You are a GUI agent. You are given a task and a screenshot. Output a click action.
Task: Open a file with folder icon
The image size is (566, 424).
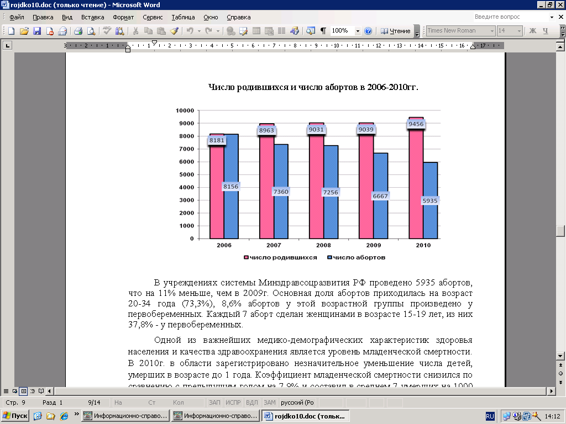click(24, 31)
